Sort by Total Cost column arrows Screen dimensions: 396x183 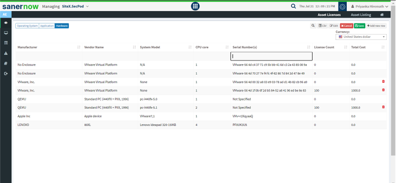pyautogui.click(x=383, y=47)
